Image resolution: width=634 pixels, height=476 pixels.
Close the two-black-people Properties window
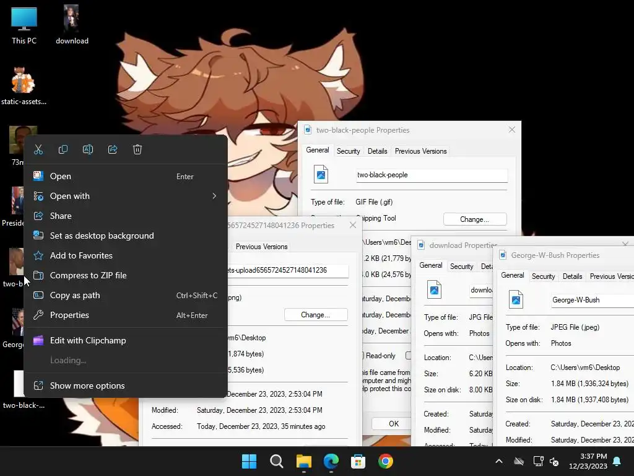(x=512, y=130)
